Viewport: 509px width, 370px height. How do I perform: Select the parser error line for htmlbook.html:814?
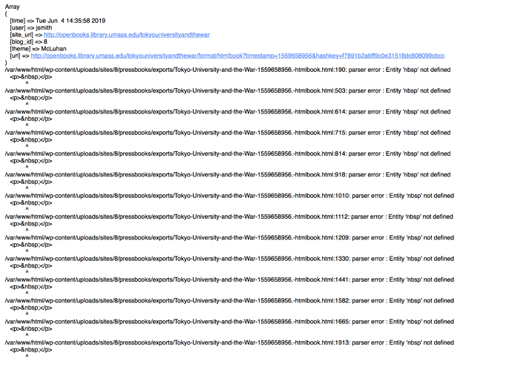228,153
